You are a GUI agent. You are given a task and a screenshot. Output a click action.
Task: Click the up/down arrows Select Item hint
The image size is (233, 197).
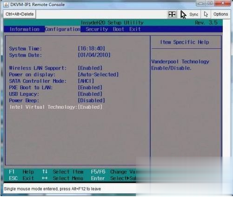pos(63,172)
